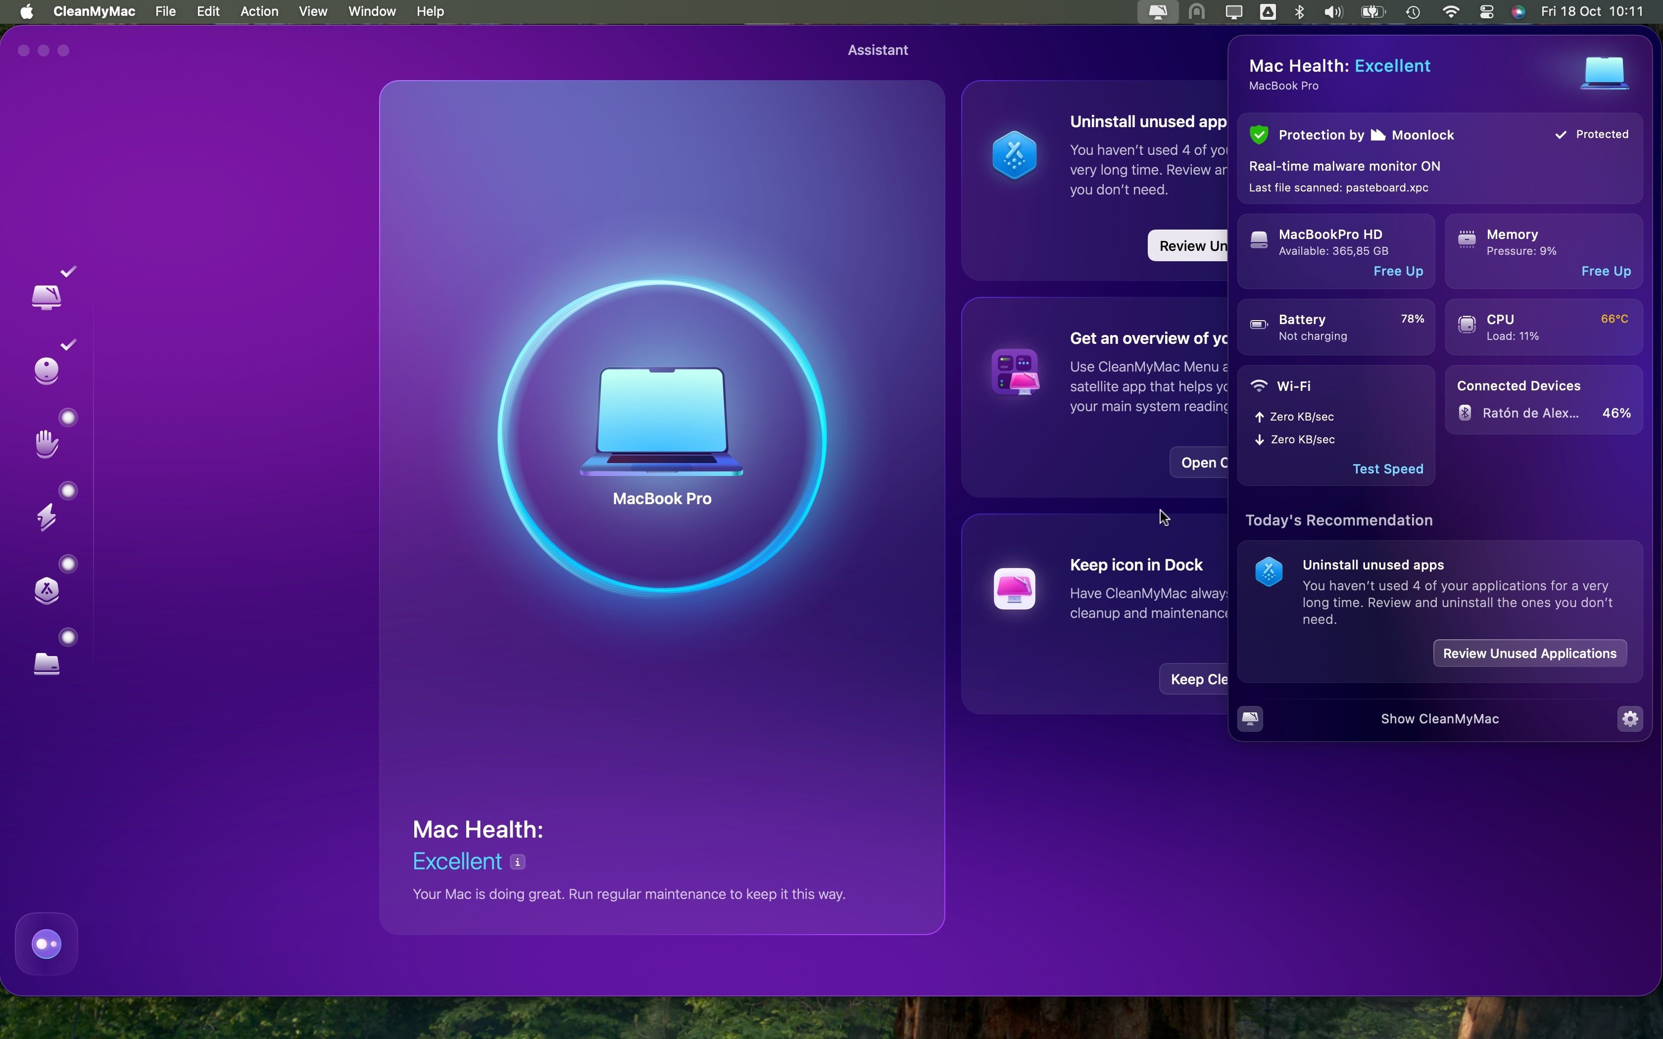
Task: Open the Applications module in sidebar
Action: (47, 590)
